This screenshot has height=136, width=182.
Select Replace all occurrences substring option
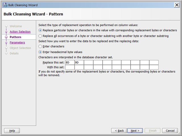(x=40, y=36)
